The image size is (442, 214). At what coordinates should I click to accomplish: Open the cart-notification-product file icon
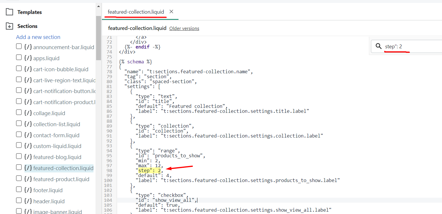coord(28,102)
